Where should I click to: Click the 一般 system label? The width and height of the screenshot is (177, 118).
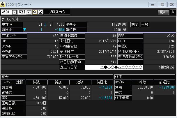(x=145, y=24)
